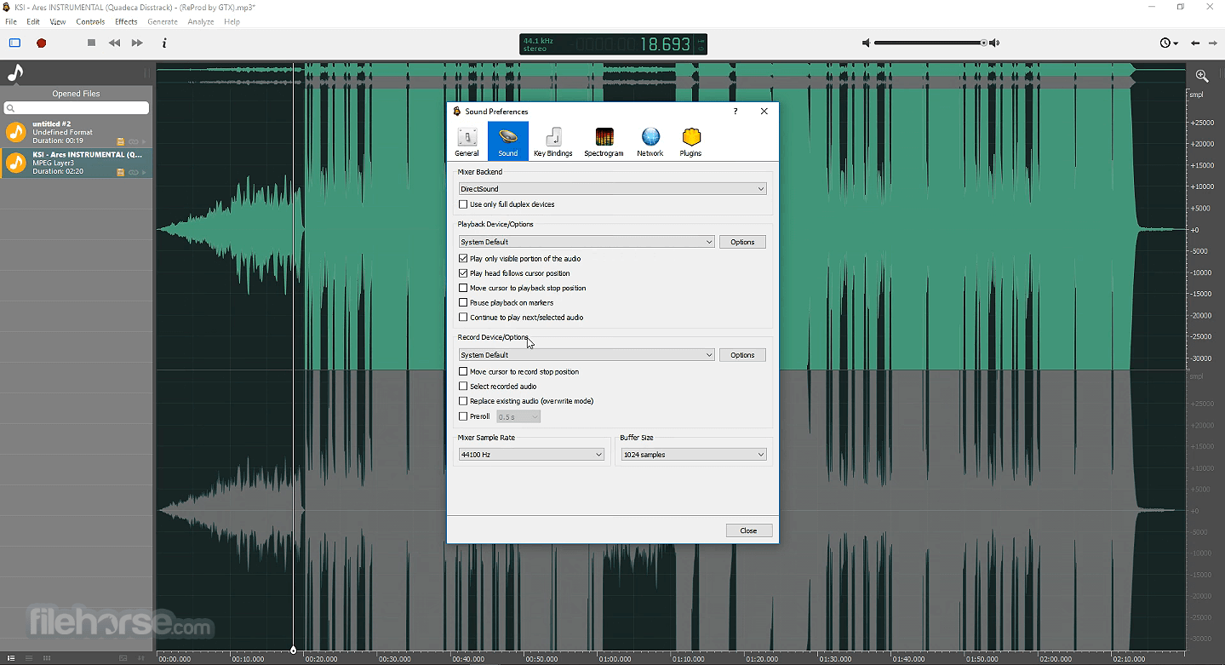Click the sort arrows icon in bottom bar

pos(143,657)
